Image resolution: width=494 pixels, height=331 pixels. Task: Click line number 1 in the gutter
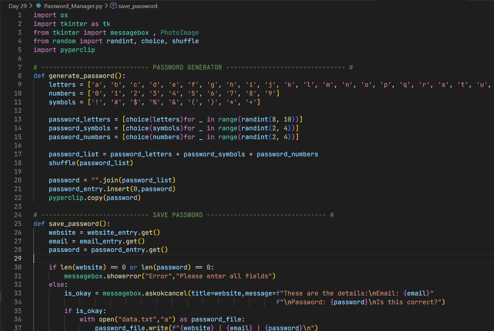tap(20, 15)
